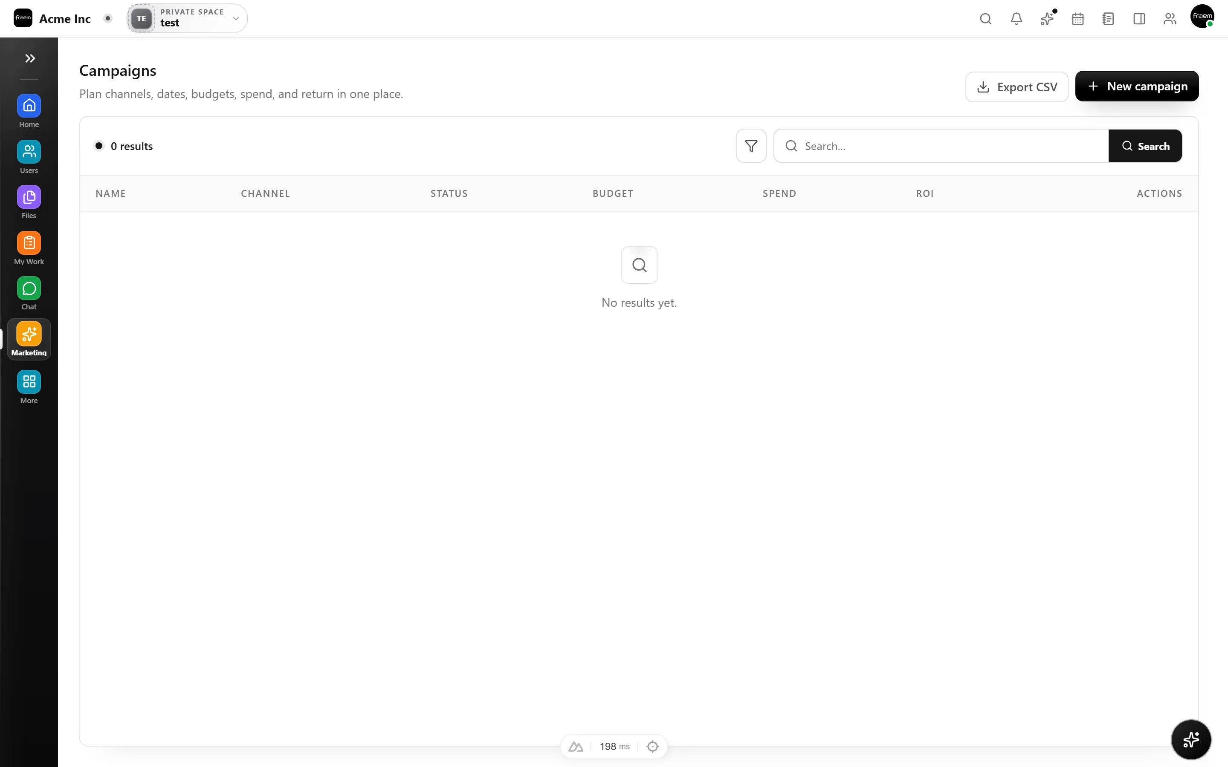Click the Acme Inc workspace logo

23,18
